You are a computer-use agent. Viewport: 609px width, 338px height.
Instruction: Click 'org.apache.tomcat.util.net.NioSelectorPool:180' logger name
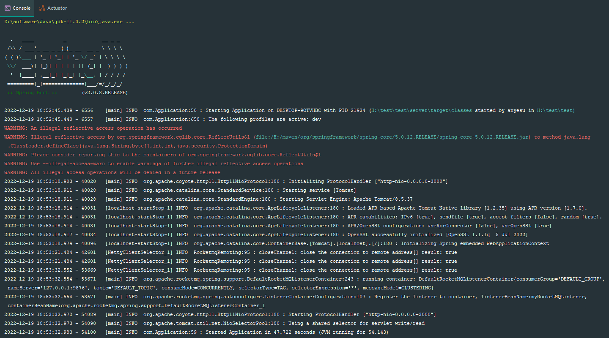(x=211, y=323)
